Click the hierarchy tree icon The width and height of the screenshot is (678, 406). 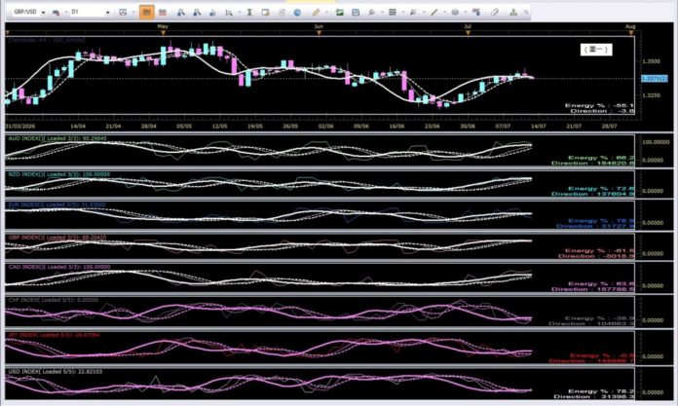513,13
